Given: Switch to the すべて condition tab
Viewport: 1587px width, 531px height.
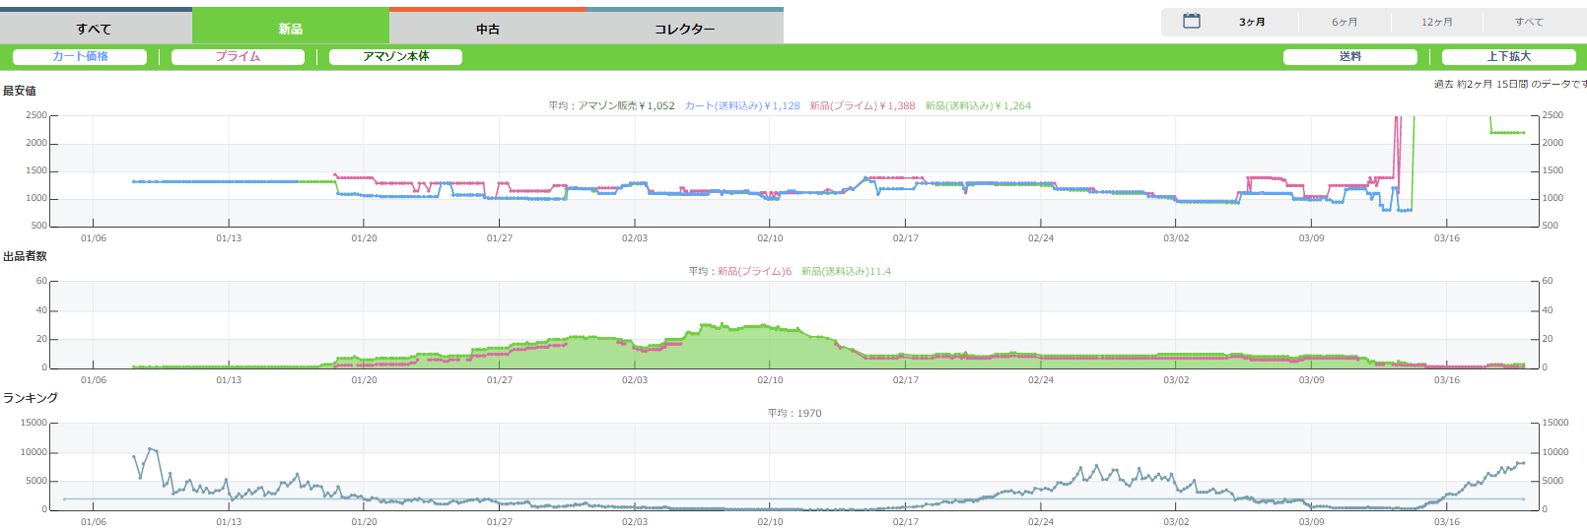Looking at the screenshot, I should (95, 29).
